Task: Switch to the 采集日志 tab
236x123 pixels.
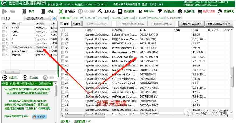Action: click(x=78, y=18)
